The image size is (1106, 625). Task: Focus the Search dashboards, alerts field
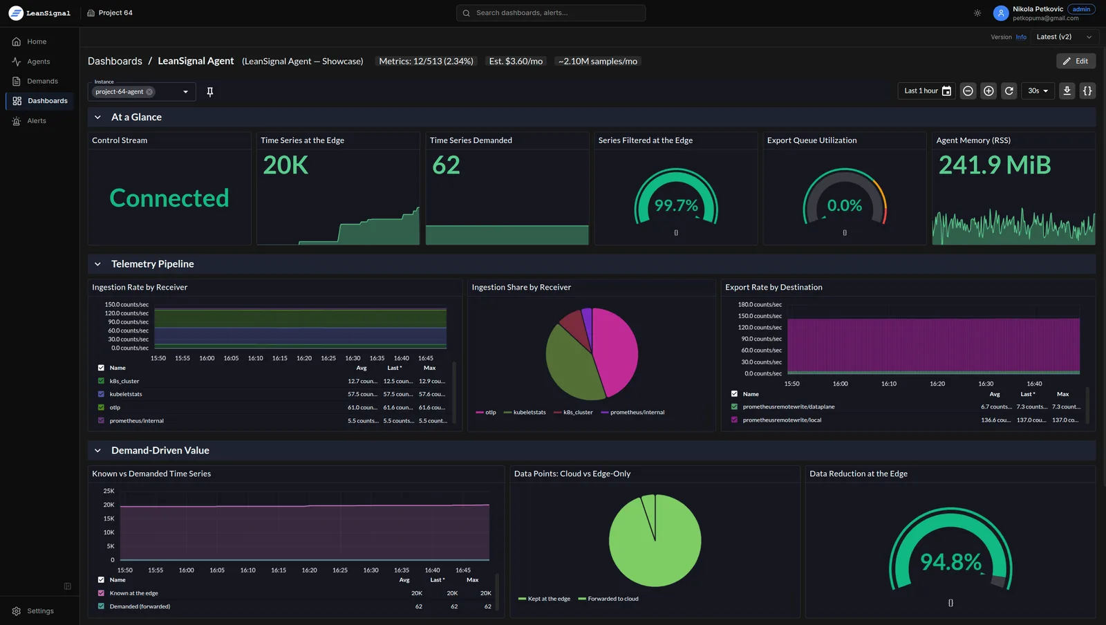(x=551, y=13)
